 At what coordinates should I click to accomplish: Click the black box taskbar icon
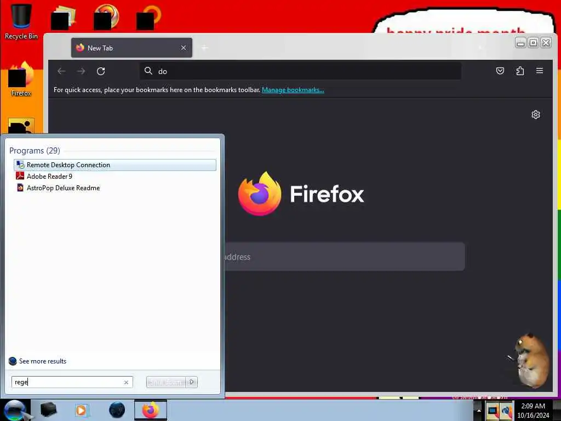point(48,410)
